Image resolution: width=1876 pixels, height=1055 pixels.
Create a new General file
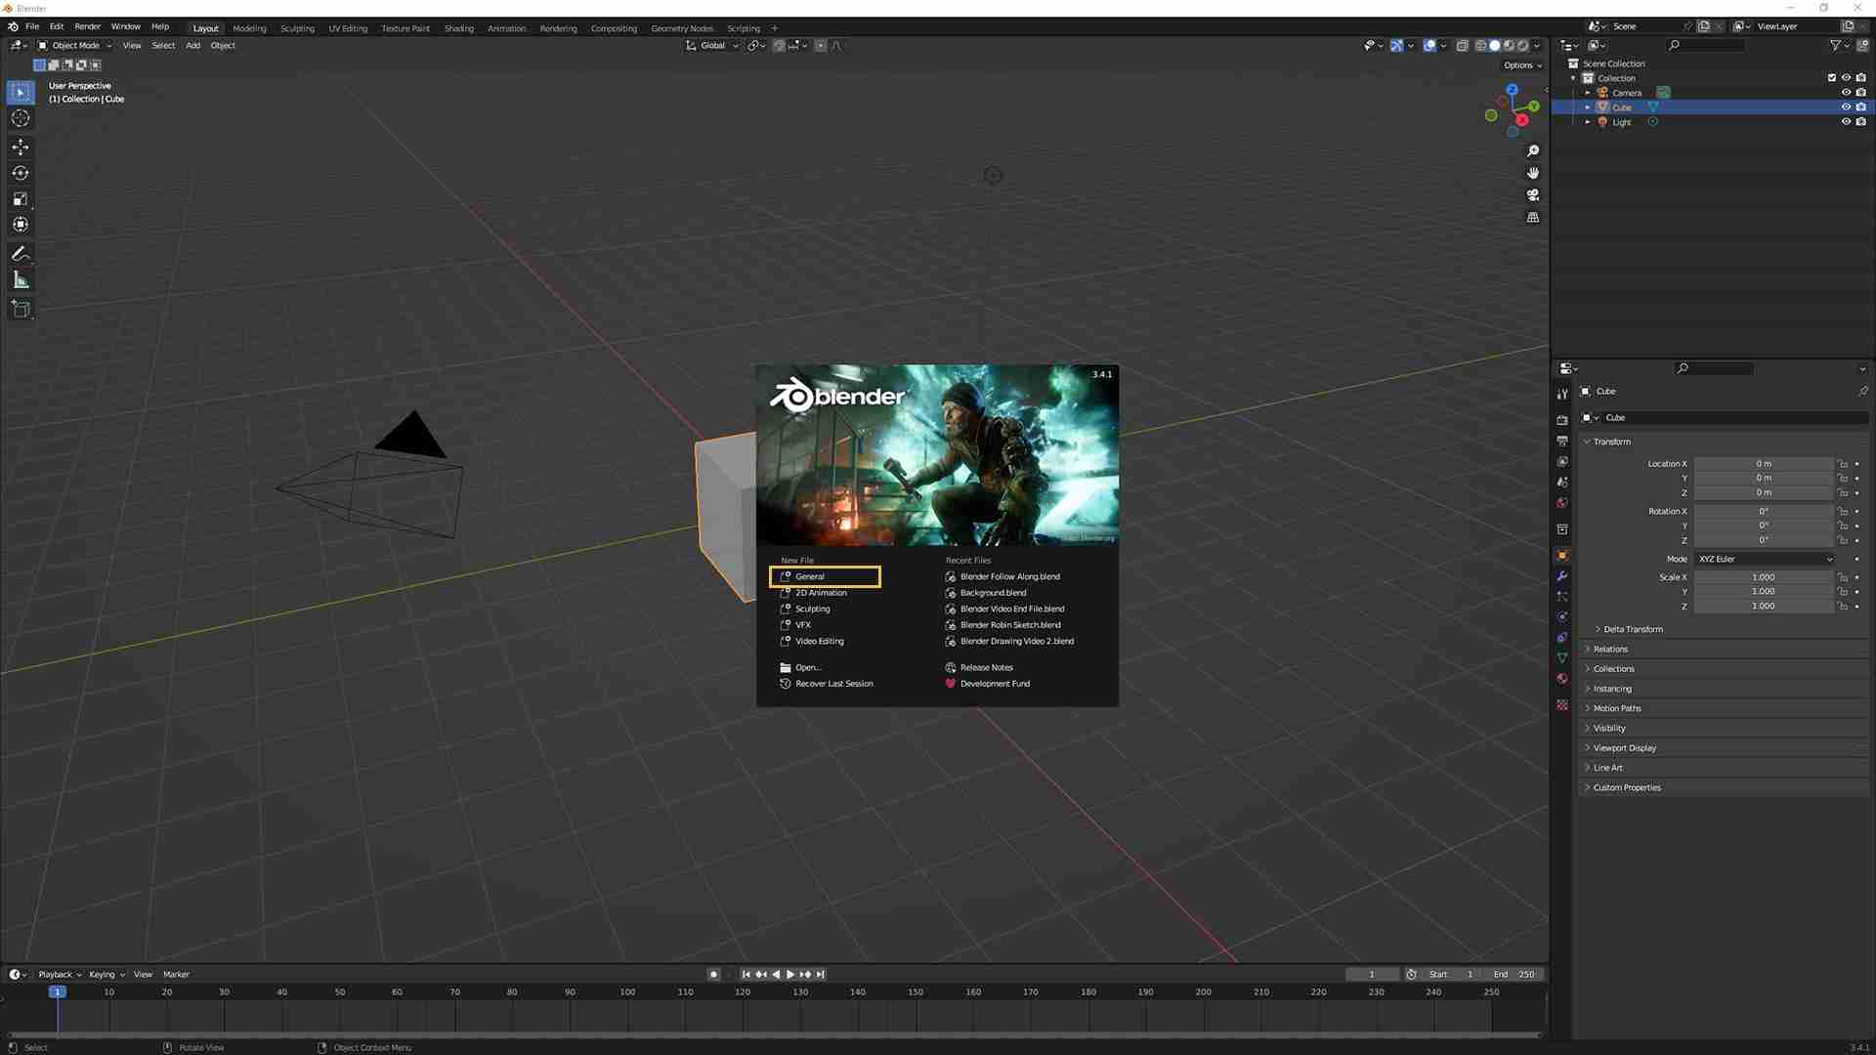tap(825, 576)
